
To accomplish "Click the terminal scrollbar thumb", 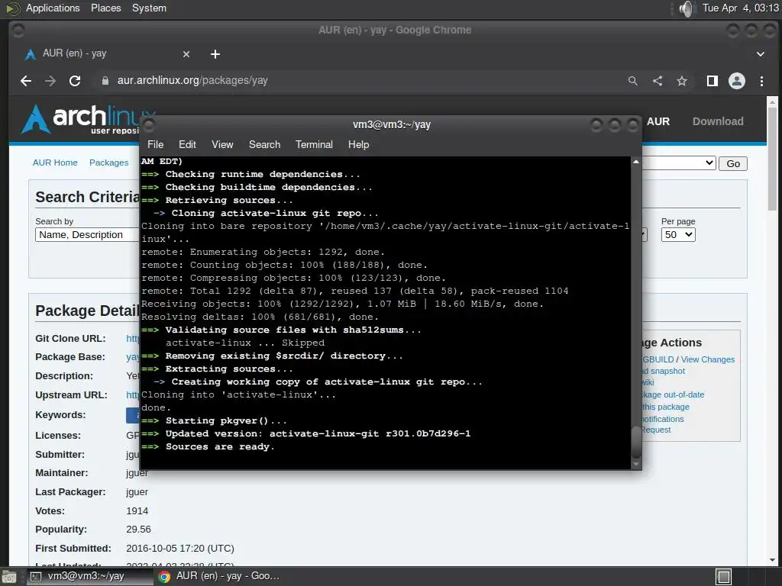I will pos(635,442).
